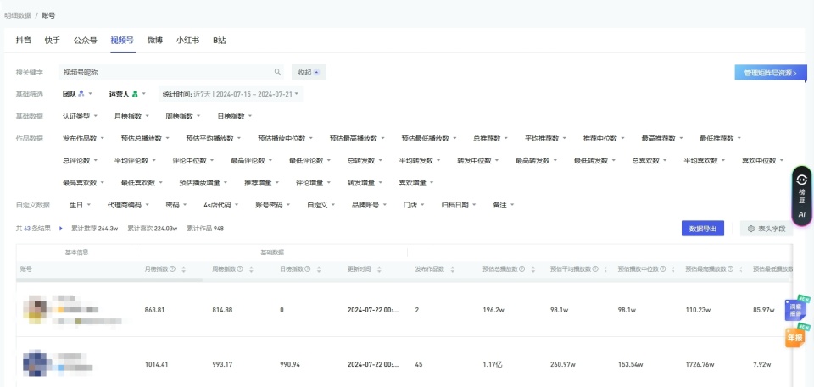Click the 990.94 daily index cell
Viewport: 814px width, 387px height.
[290, 364]
